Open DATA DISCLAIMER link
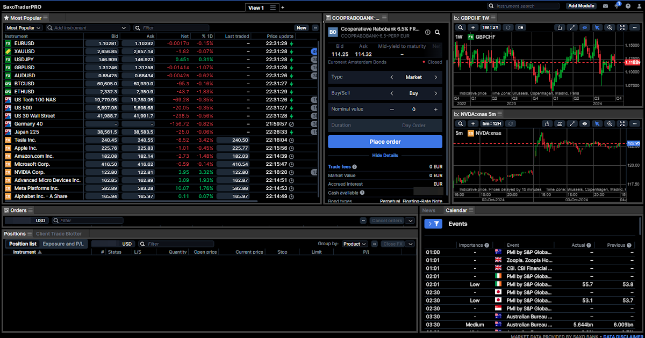 [x=622, y=336]
